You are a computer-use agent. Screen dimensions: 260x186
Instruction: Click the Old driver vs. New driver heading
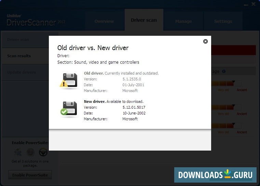click(x=93, y=48)
